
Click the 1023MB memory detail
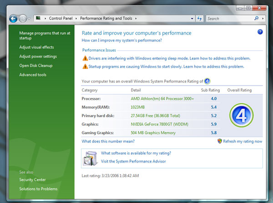point(138,107)
